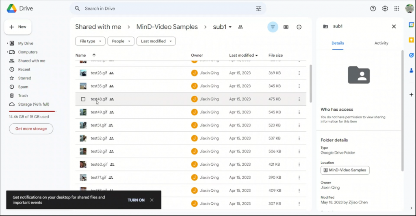The image size is (416, 216).
Task: Open more actions for test49.gif
Action: (x=299, y=112)
